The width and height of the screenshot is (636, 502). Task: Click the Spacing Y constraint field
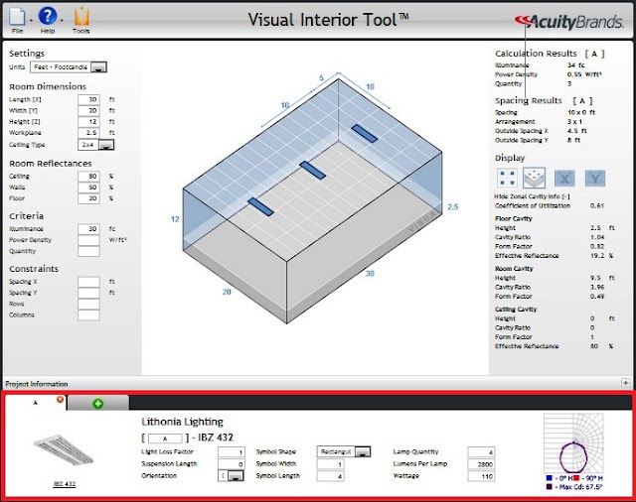(x=88, y=293)
